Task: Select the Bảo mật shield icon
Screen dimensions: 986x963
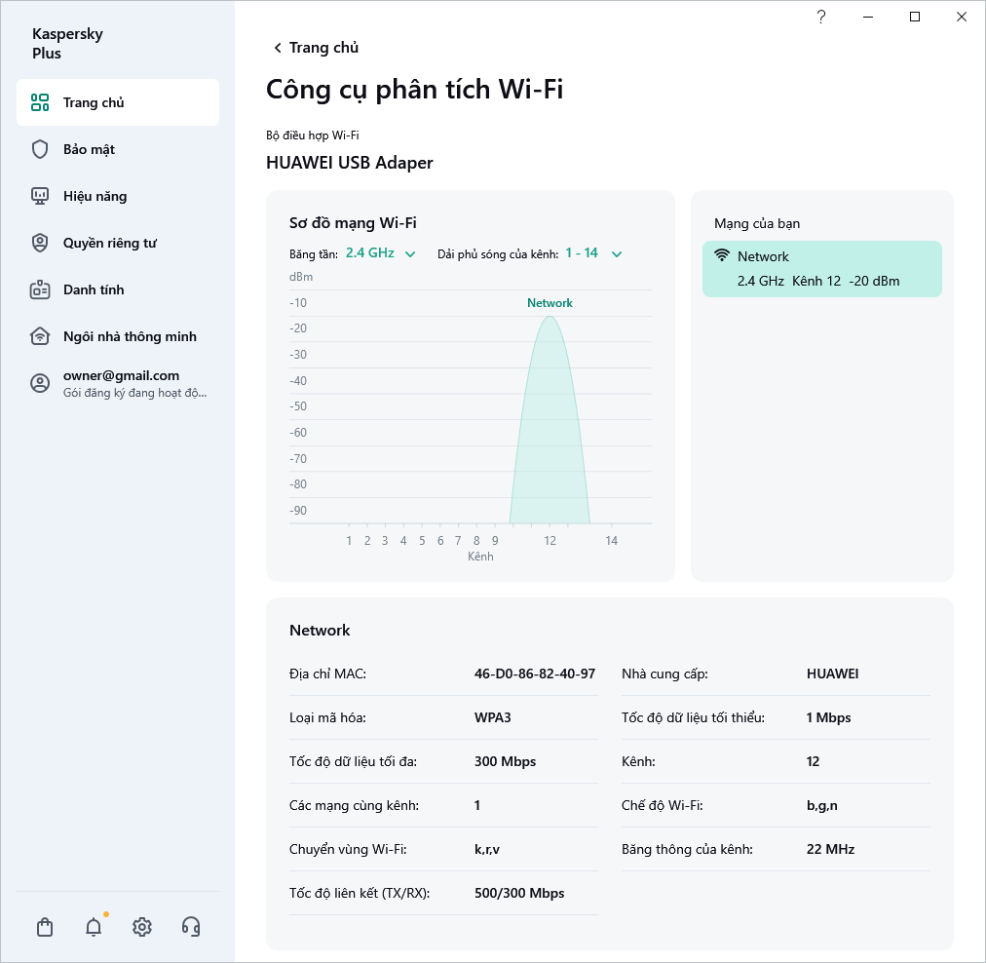Action: (39, 149)
